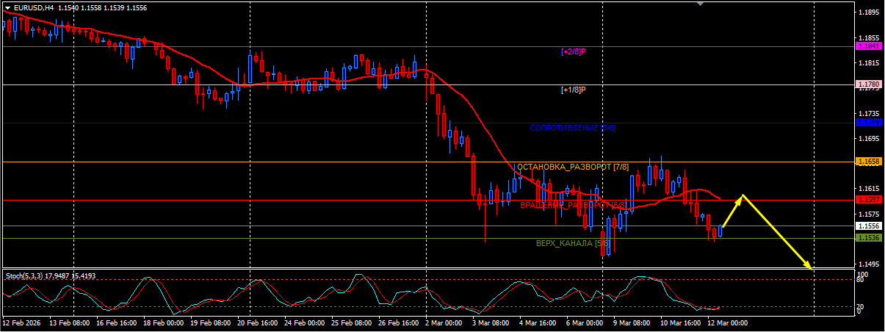Screen dimensions: 885x332
Task: Click the white 1.1556 current price tag
Action: (x=869, y=225)
